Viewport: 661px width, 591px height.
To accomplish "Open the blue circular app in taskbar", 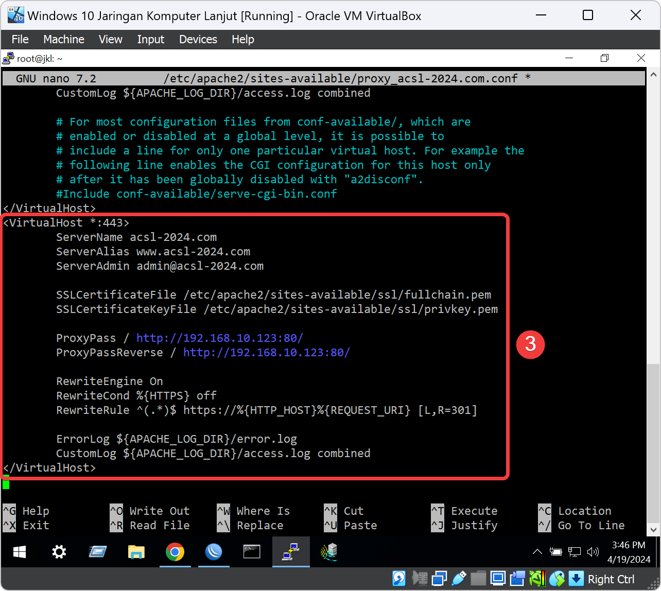I will (x=214, y=552).
